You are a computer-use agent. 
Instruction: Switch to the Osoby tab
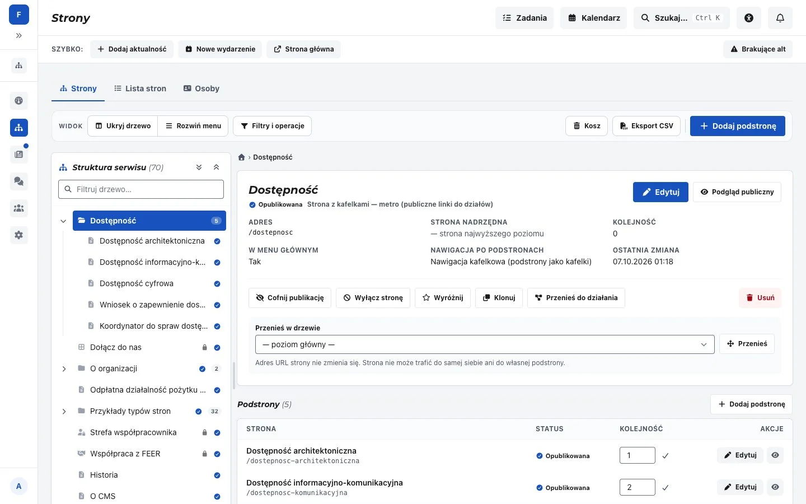pyautogui.click(x=201, y=88)
